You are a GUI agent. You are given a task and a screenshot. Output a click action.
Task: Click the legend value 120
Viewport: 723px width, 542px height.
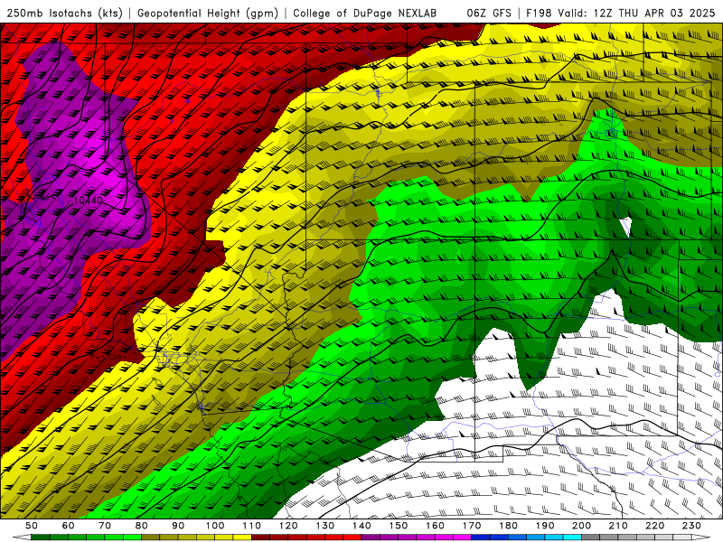tap(288, 526)
